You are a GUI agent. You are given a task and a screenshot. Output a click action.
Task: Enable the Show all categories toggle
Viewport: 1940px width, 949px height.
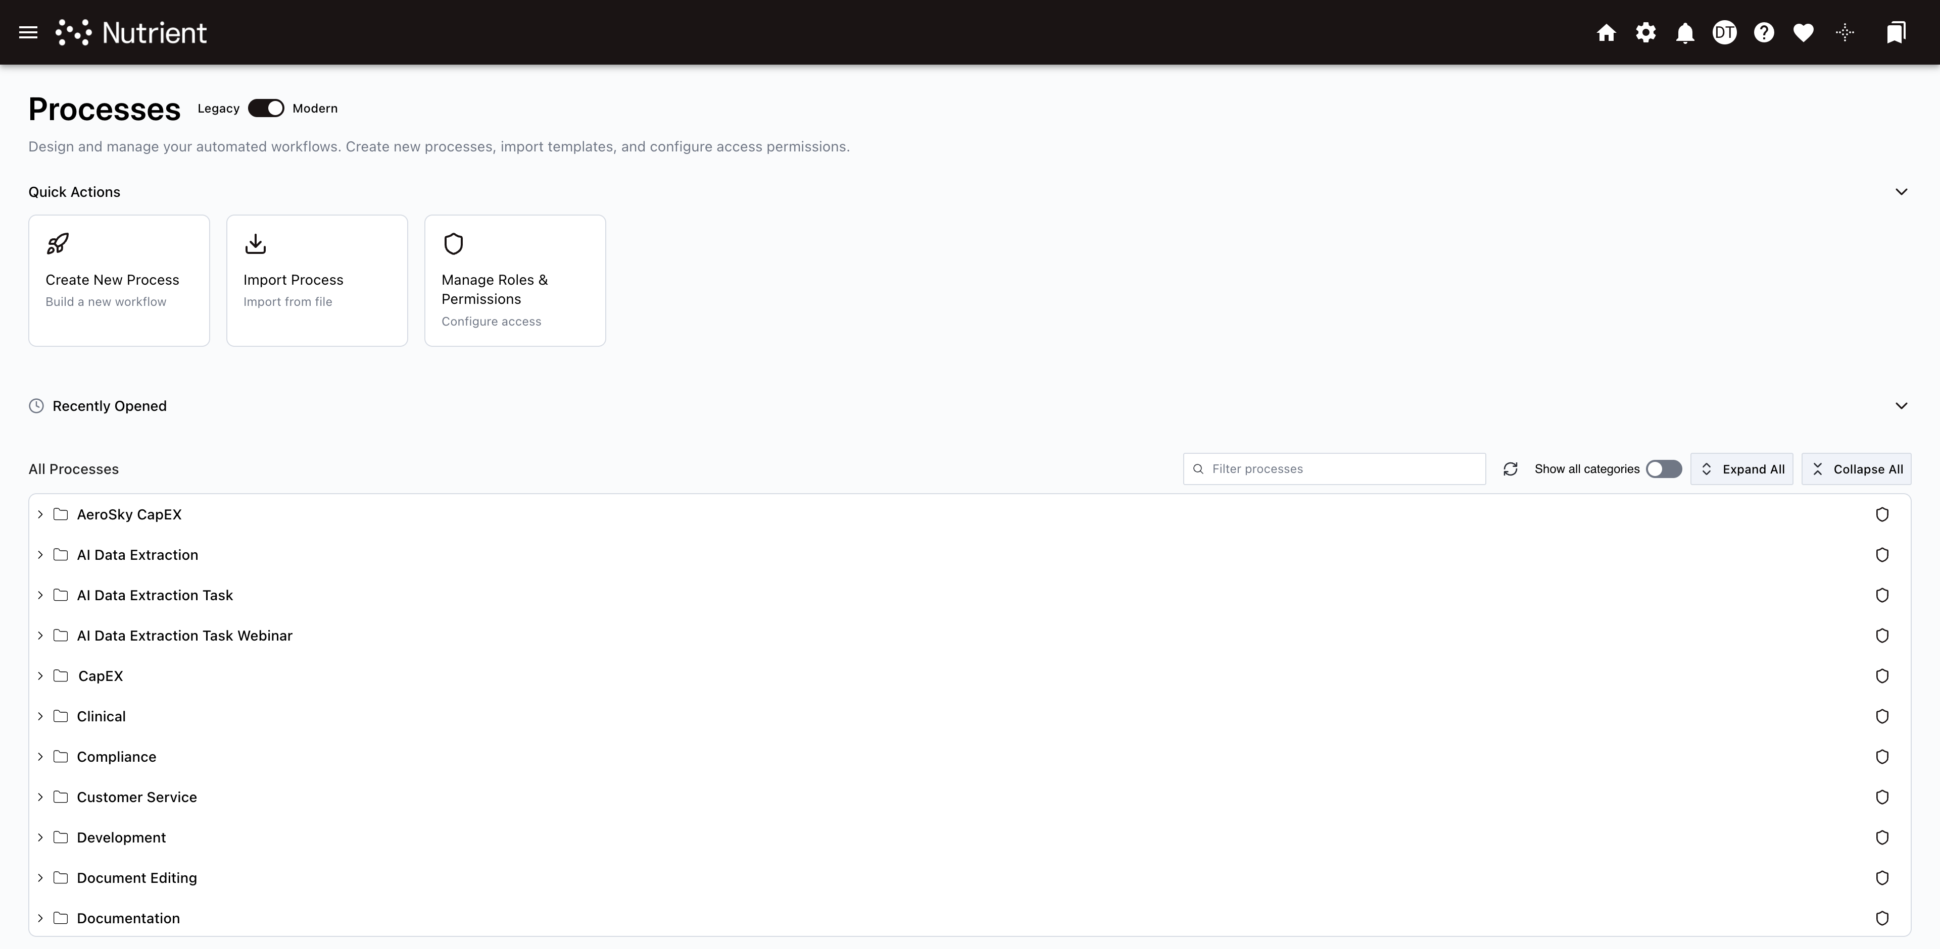point(1664,468)
